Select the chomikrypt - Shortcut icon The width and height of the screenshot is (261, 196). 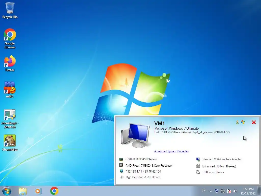click(10, 119)
